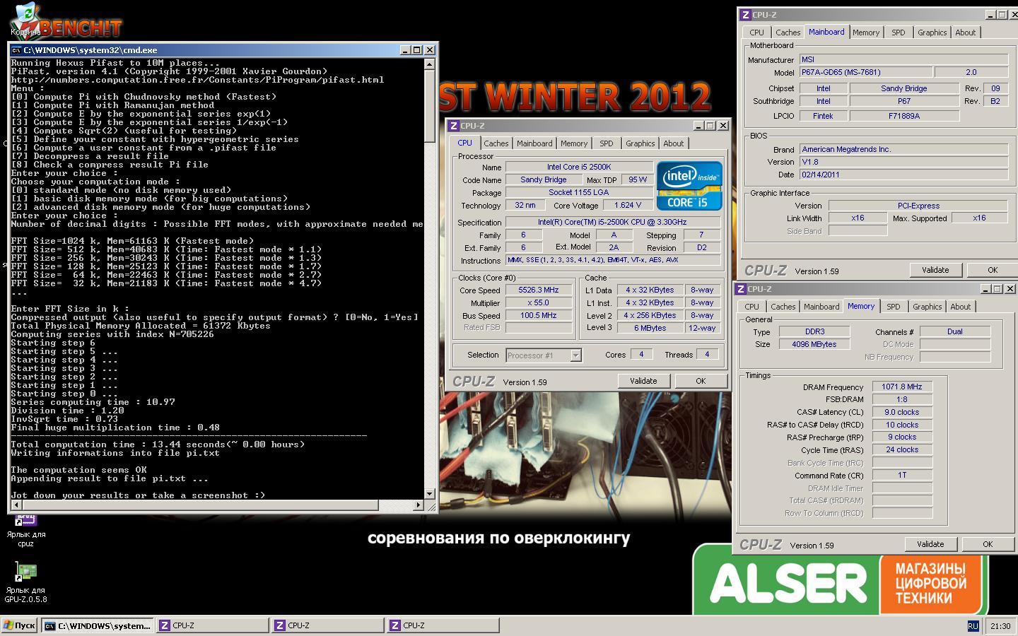The image size is (1018, 636).
Task: Click the Multiplier x 55.0 field
Action: click(539, 302)
